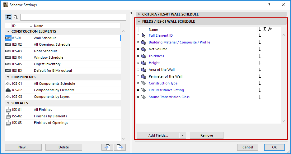This screenshot has height=154, width=291.
Task: Click the ICS-01 bricks component icon
Action: pyautogui.click(x=8, y=84)
